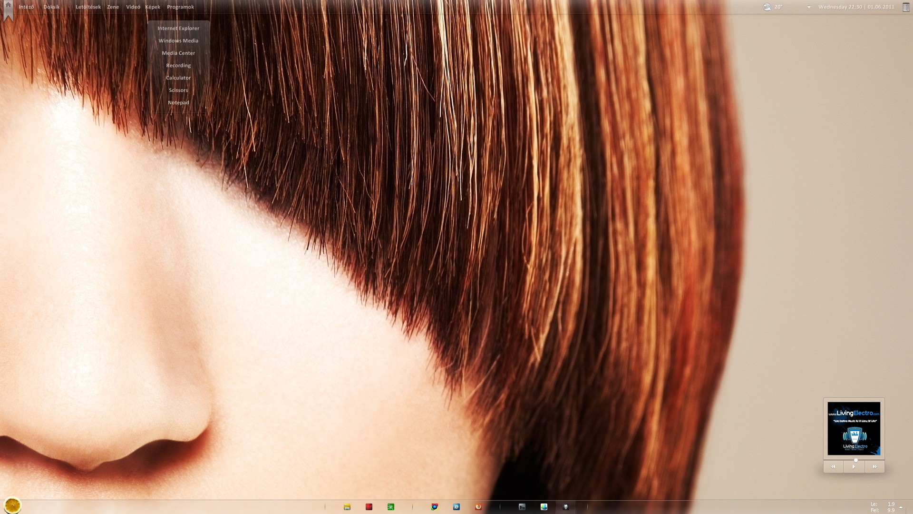The image size is (913, 514).
Task: Collapse the Programok dropdown menu
Action: 180,7
